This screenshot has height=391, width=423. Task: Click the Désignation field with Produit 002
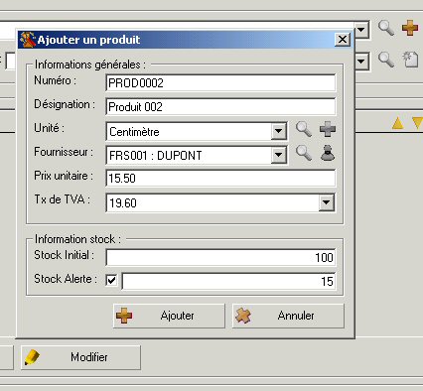220,107
